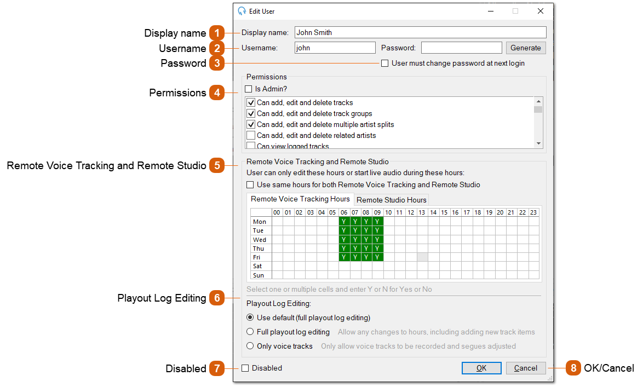643x387 pixels.
Task: Switch to the Remote Studio Hours tab
Action: tap(391, 200)
